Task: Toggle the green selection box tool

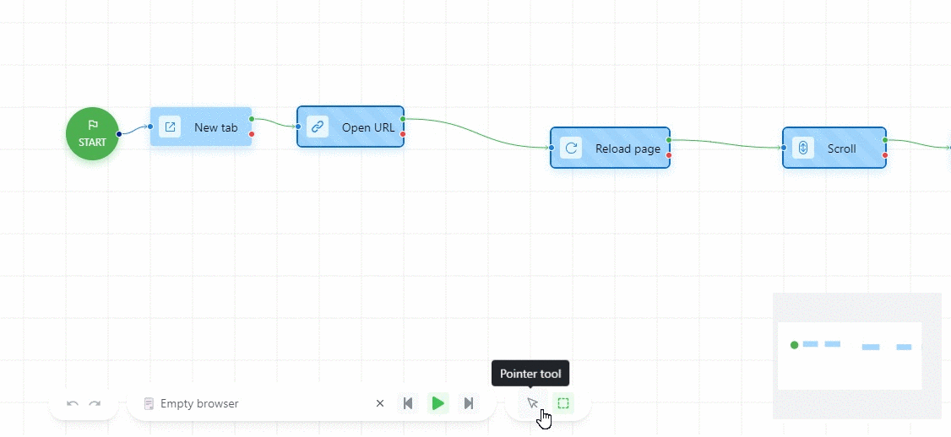Action: [563, 403]
